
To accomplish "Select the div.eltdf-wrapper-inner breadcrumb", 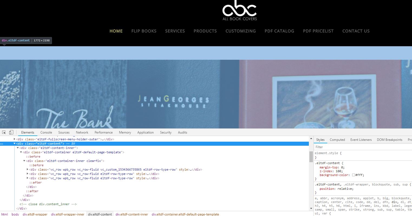I will (x=68, y=214).
